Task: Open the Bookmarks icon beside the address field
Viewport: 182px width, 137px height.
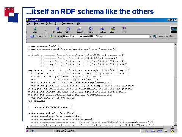Action: coord(33,36)
